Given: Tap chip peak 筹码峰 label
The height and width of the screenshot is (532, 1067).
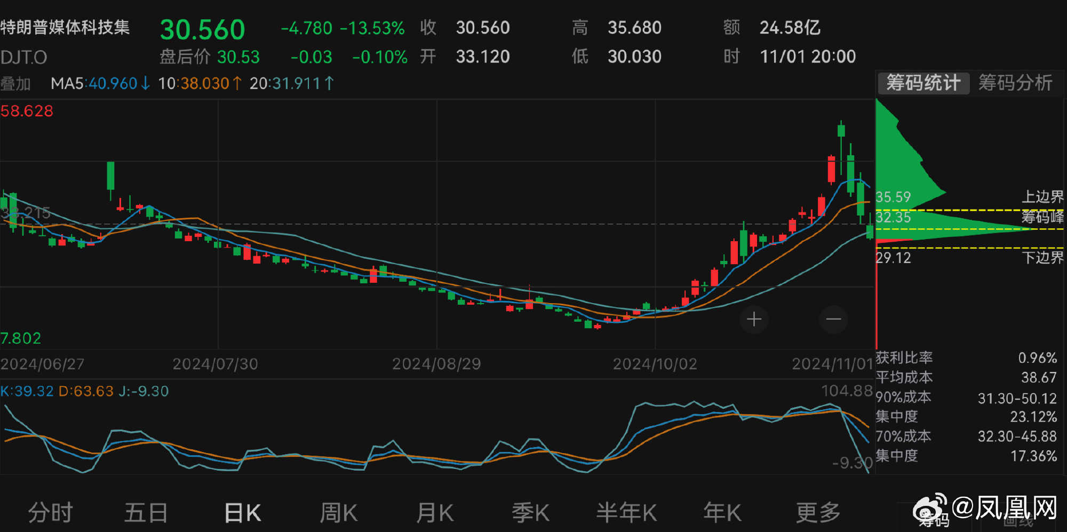Looking at the screenshot, I should click(1042, 217).
